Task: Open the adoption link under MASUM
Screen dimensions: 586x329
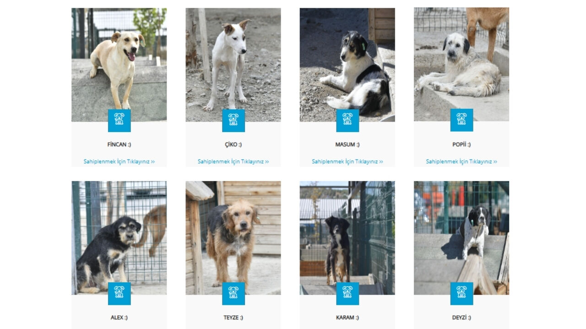Action: (x=347, y=161)
